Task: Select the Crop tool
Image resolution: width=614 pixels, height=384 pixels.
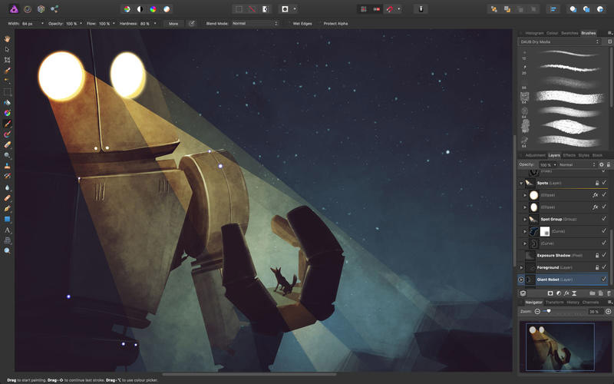Action: (x=8, y=60)
